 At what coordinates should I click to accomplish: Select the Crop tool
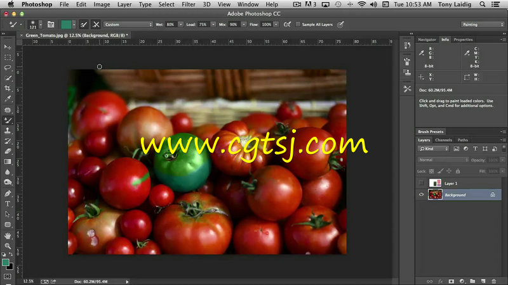pos(8,88)
